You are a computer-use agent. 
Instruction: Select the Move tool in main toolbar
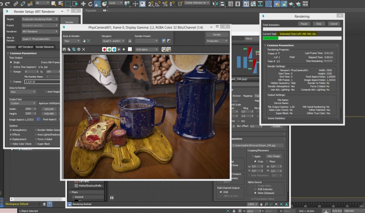[x=83, y=4]
